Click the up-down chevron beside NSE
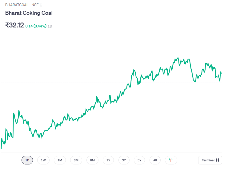Viewport: 228px width, 170px height. coord(41,5)
